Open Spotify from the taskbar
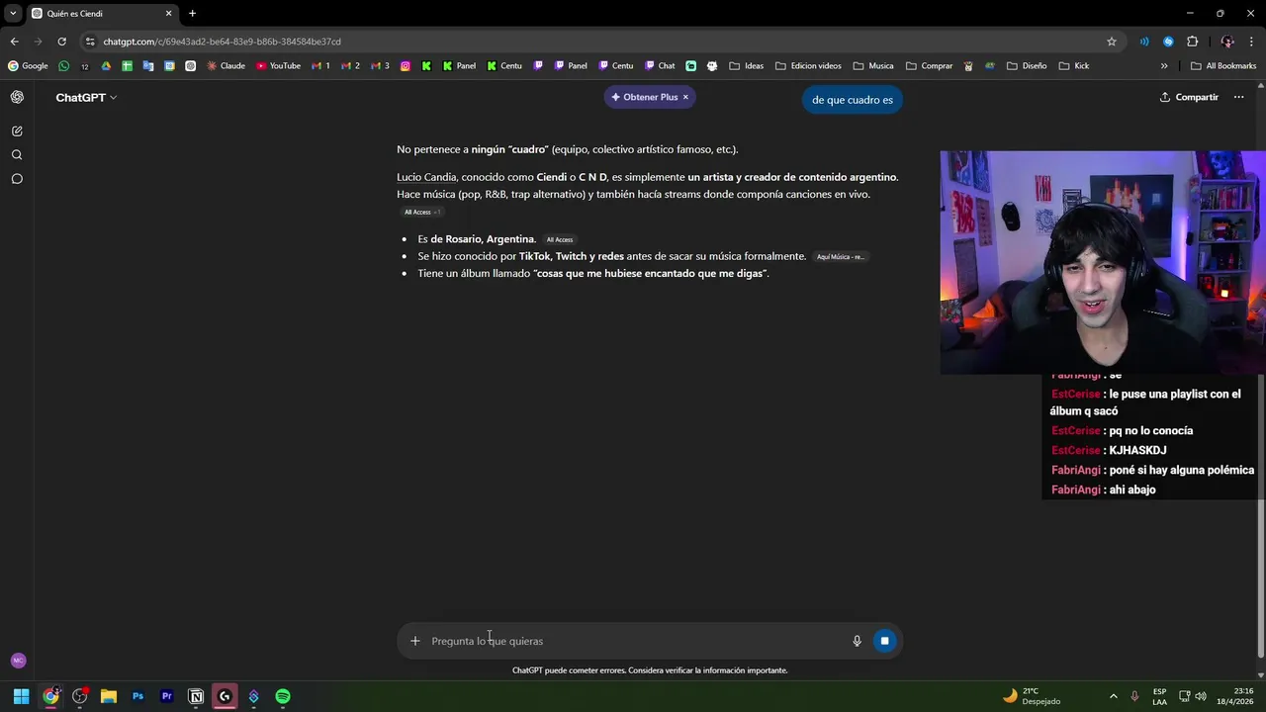 [283, 696]
